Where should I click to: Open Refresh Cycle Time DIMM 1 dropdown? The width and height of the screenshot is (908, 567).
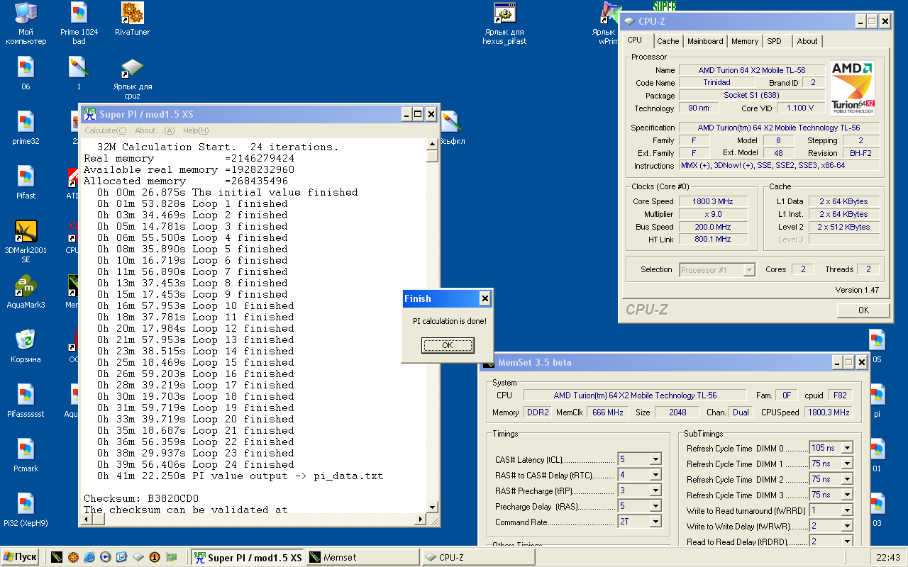point(847,464)
